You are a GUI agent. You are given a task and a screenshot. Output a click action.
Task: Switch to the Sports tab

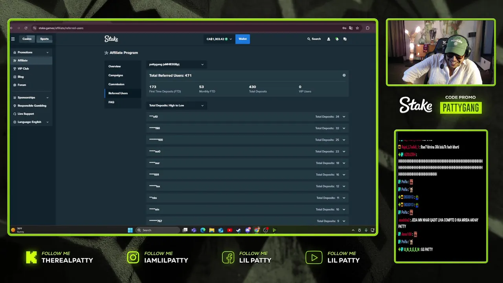click(44, 39)
